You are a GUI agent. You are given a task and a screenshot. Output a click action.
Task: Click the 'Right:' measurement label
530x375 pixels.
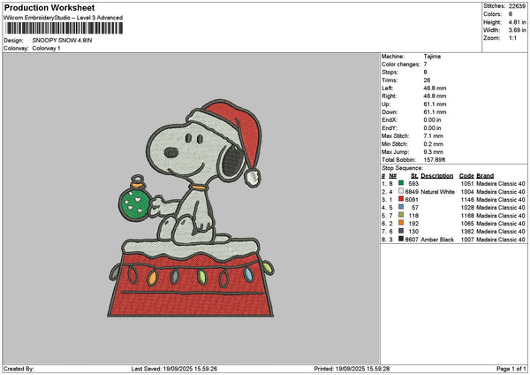(x=389, y=96)
